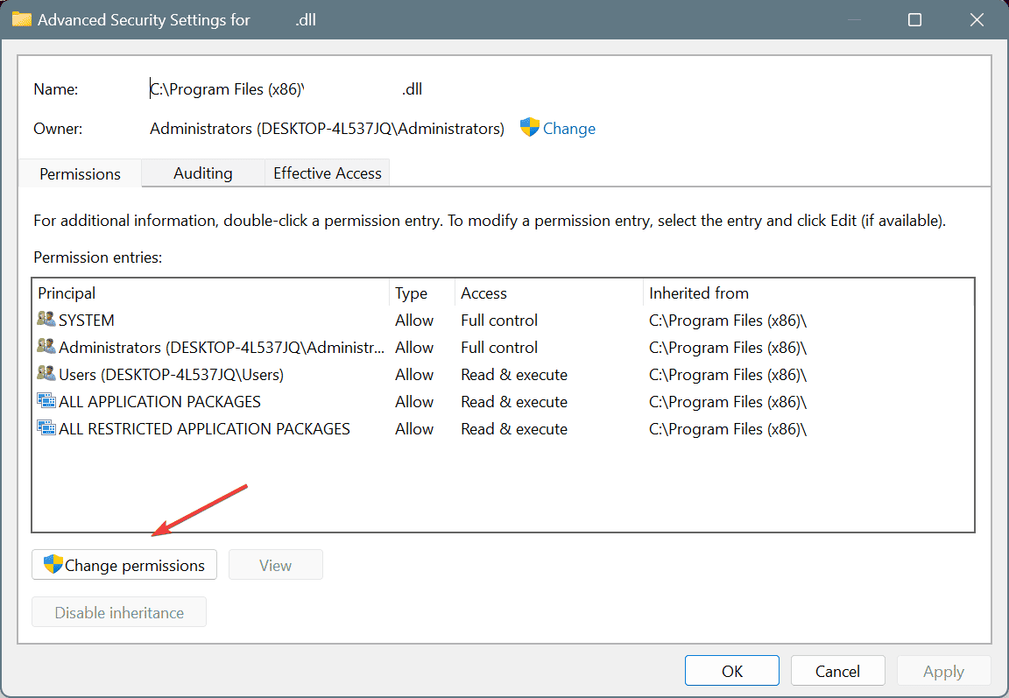1009x698 pixels.
Task: Click the Disable inheritance button
Action: coord(119,612)
